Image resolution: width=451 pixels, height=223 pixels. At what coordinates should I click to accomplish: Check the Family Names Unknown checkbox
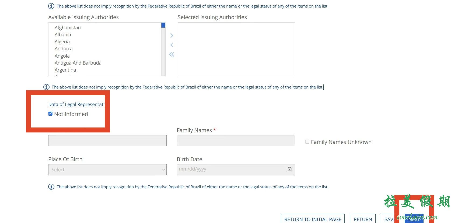coord(307,142)
